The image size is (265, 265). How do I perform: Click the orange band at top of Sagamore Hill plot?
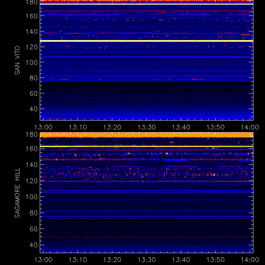point(146,135)
